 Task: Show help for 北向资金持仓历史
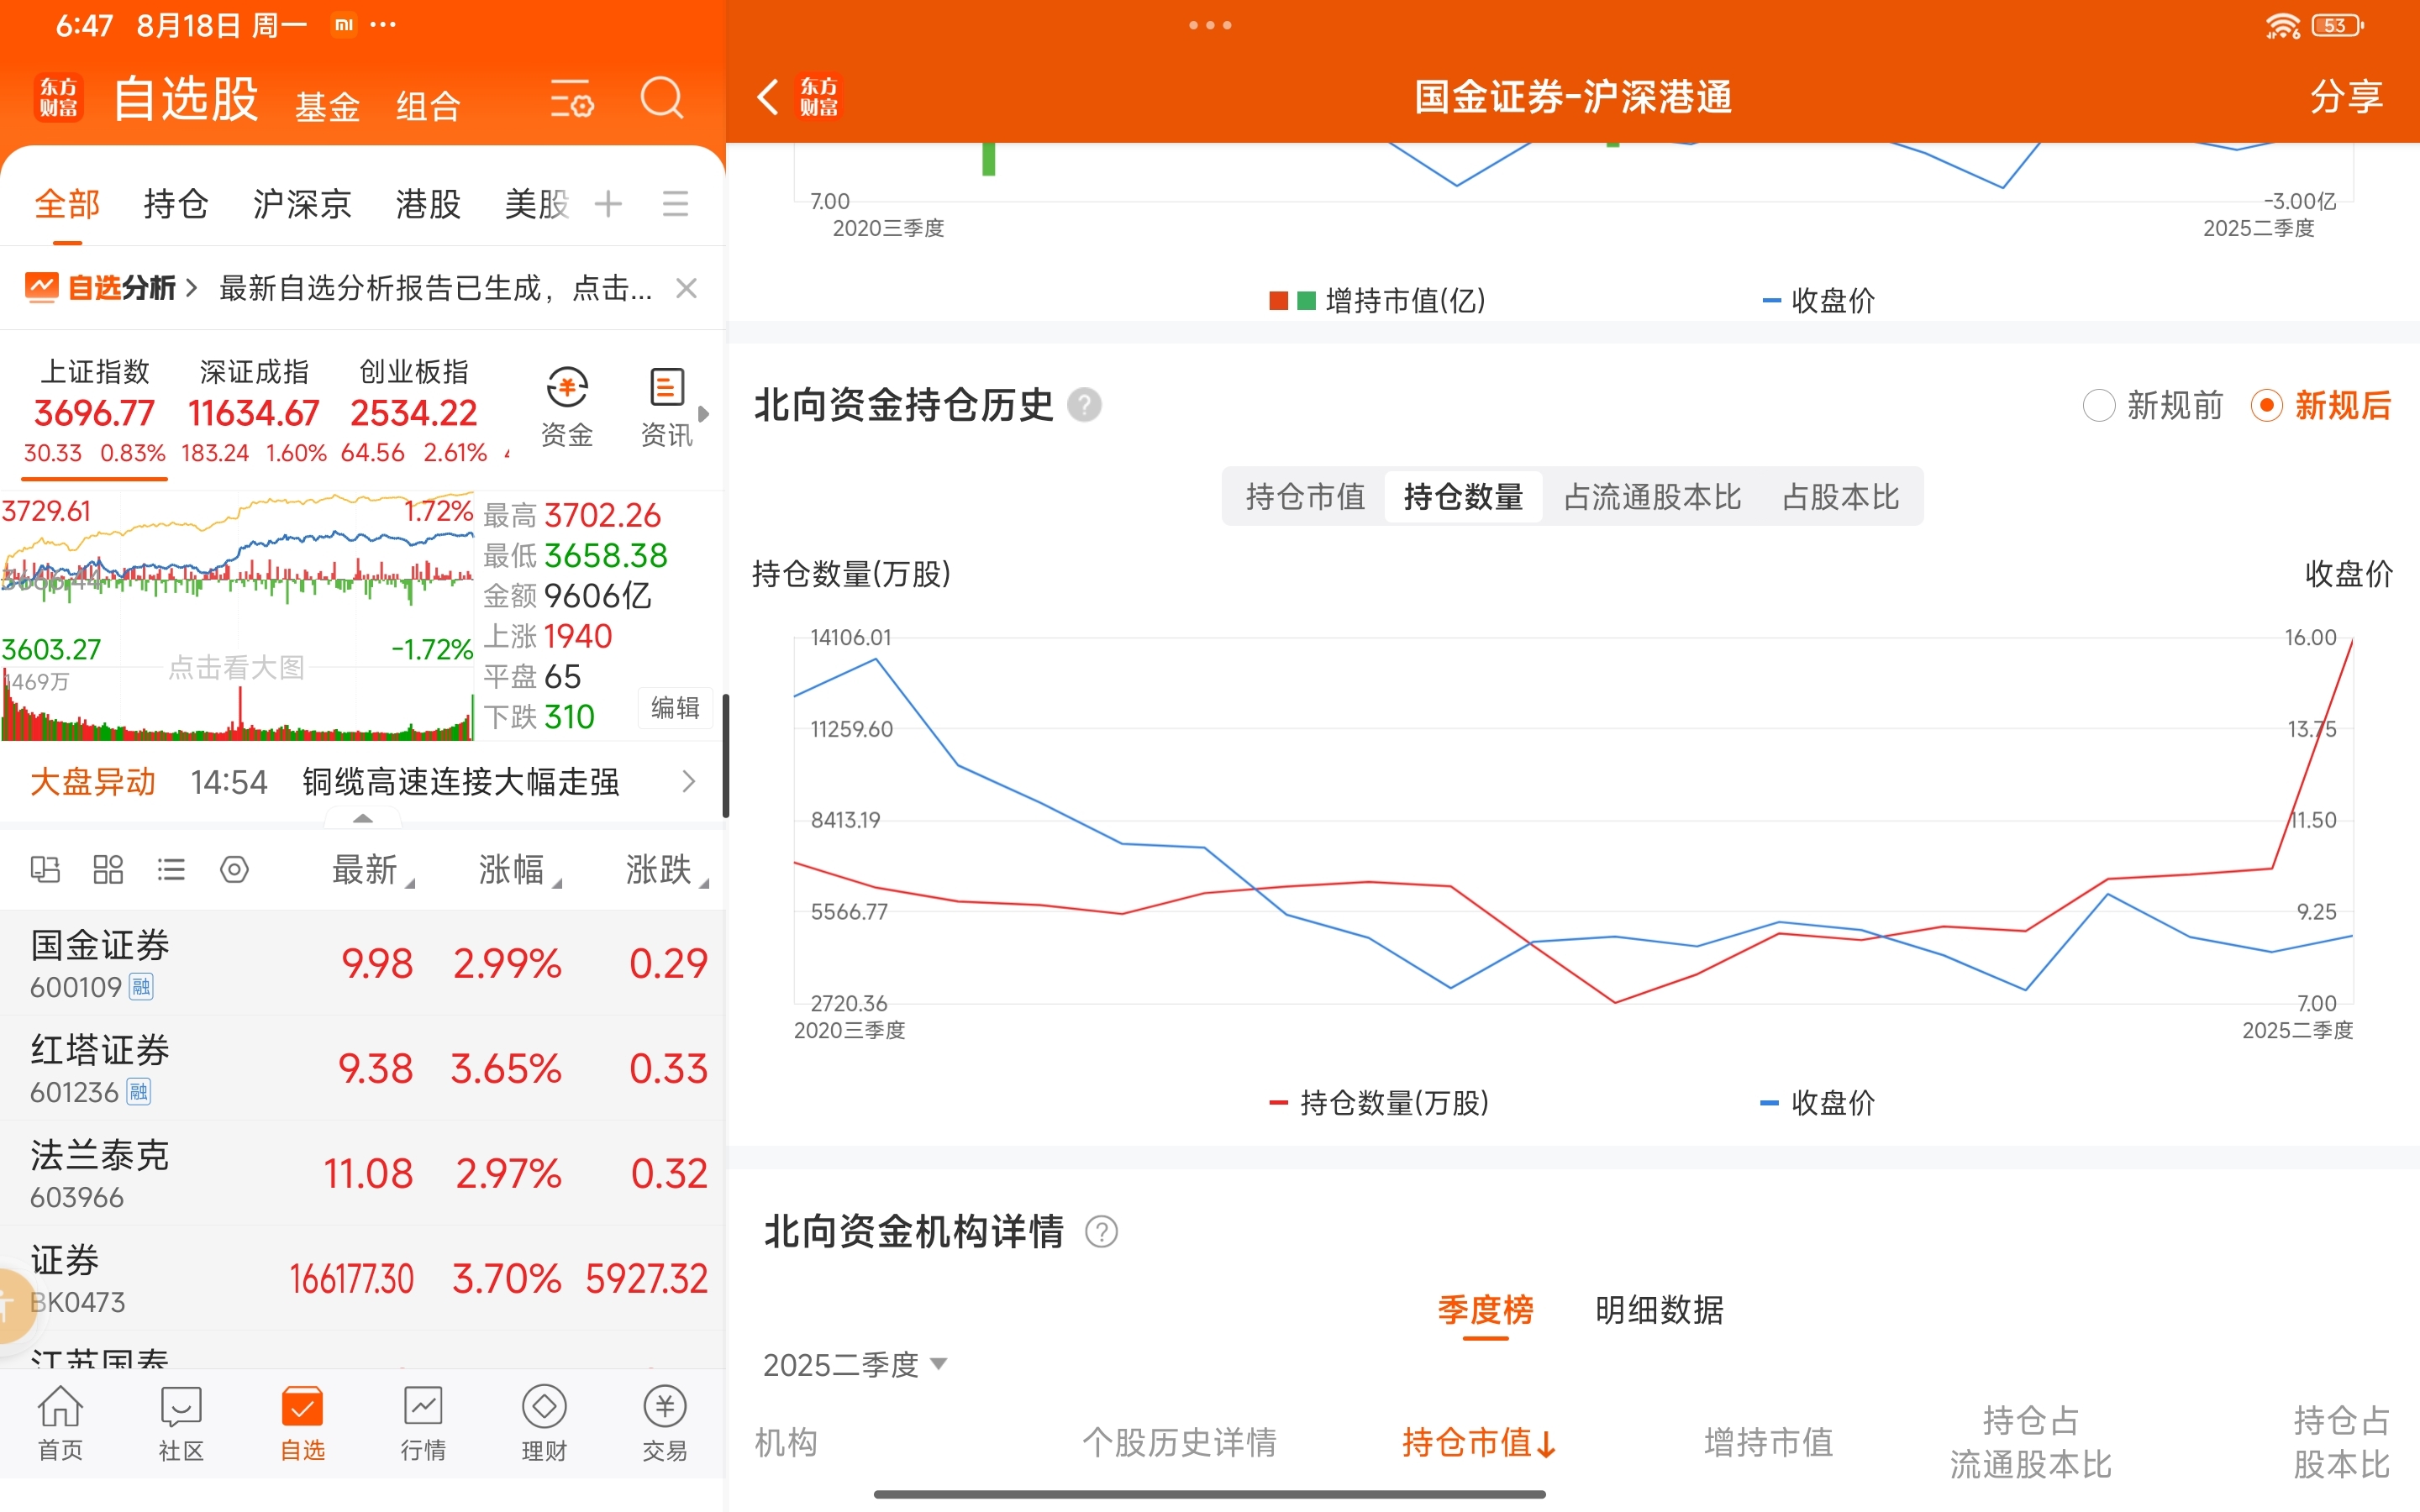pyautogui.click(x=1084, y=405)
